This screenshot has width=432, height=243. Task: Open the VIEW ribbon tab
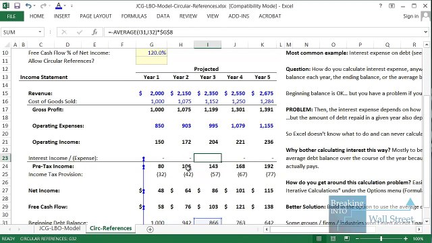(x=213, y=16)
